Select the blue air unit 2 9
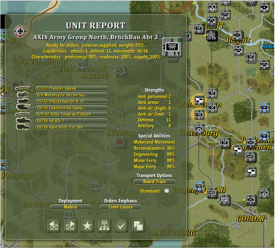Image resolution: width=275 pixels, height=248 pixels. 264,136
